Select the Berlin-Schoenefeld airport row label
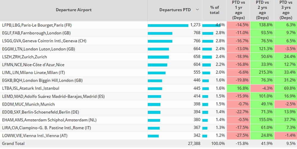The width and height of the screenshot is (297, 149). pos(40,112)
